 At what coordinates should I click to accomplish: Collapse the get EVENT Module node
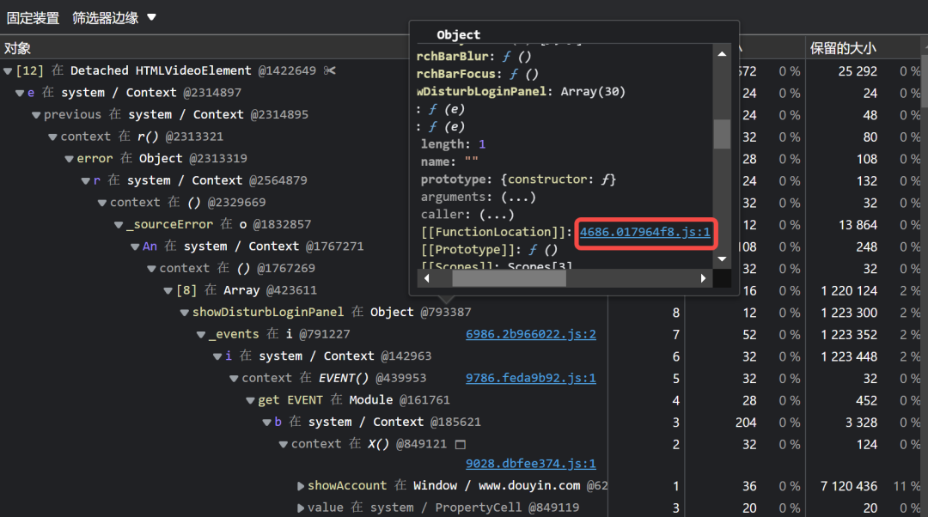click(x=250, y=400)
